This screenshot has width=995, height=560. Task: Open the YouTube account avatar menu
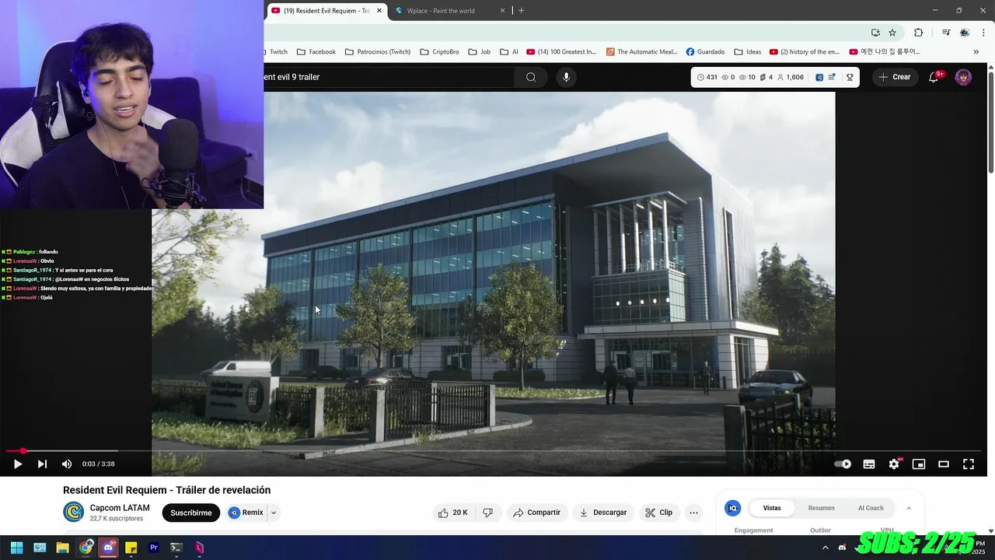pyautogui.click(x=963, y=77)
